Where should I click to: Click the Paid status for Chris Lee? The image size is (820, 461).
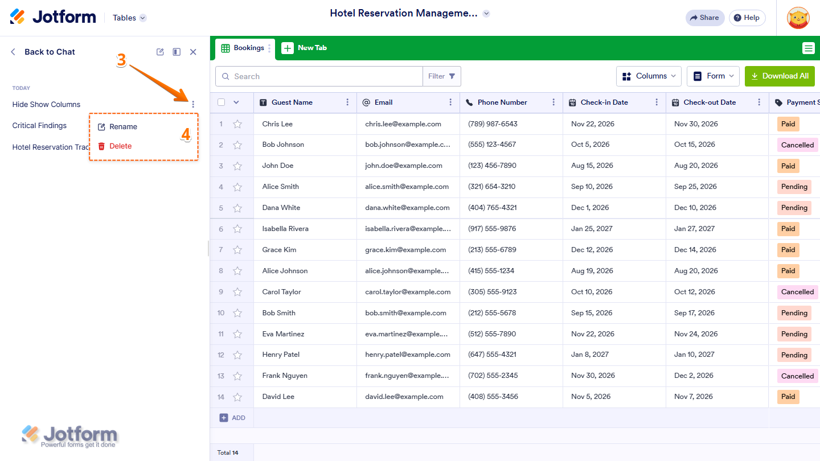(x=788, y=124)
